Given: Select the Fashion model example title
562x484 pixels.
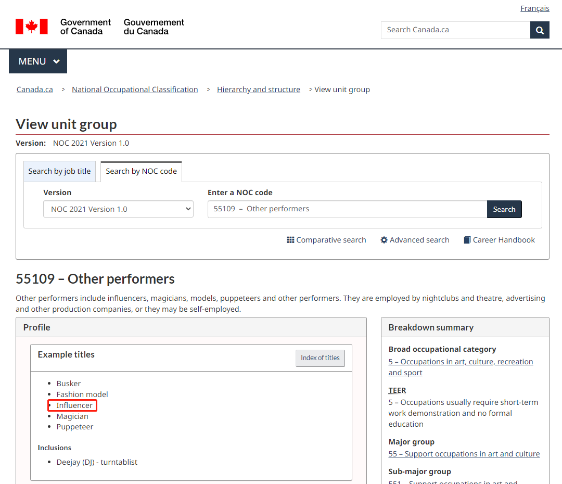Looking at the screenshot, I should click(x=82, y=394).
